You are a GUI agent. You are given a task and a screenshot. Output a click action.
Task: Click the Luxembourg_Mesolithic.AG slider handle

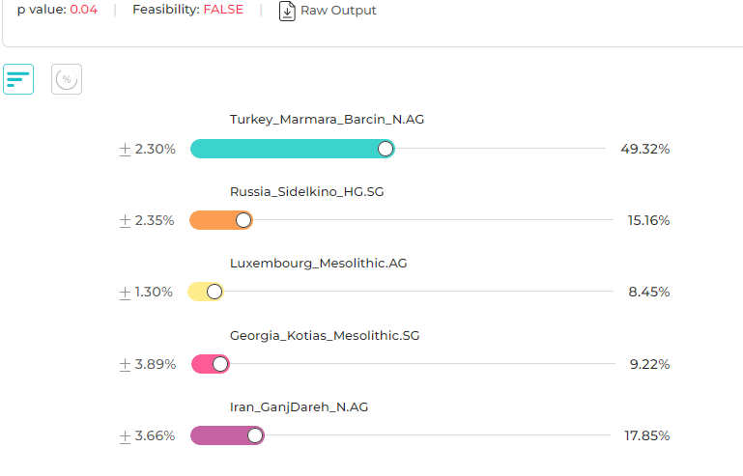click(214, 292)
